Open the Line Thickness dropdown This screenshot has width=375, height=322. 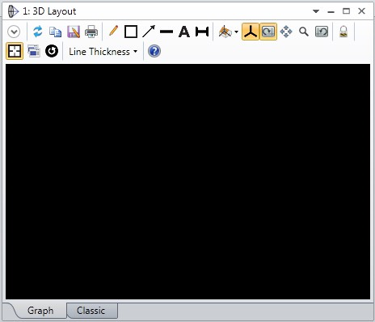[x=103, y=51]
